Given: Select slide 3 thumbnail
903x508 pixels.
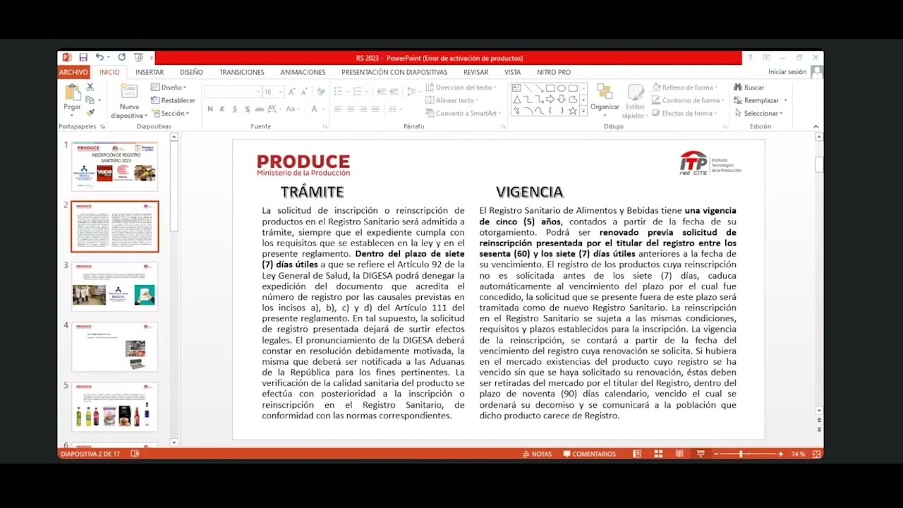Looking at the screenshot, I should tap(115, 286).
